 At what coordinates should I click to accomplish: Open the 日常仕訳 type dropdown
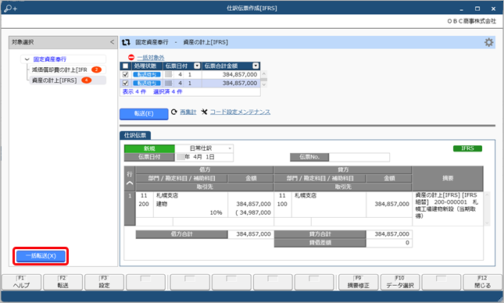pos(230,148)
